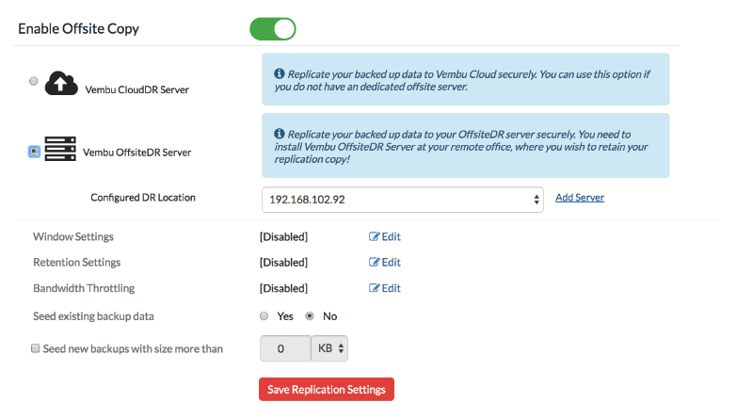The height and width of the screenshot is (419, 753).
Task: Choose Yes for Seed existing backup data
Action: (264, 315)
